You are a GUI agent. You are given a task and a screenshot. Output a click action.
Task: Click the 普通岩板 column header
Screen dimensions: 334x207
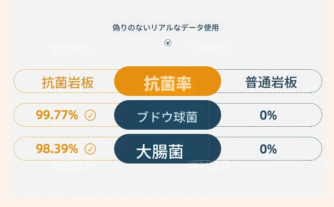tap(271, 82)
